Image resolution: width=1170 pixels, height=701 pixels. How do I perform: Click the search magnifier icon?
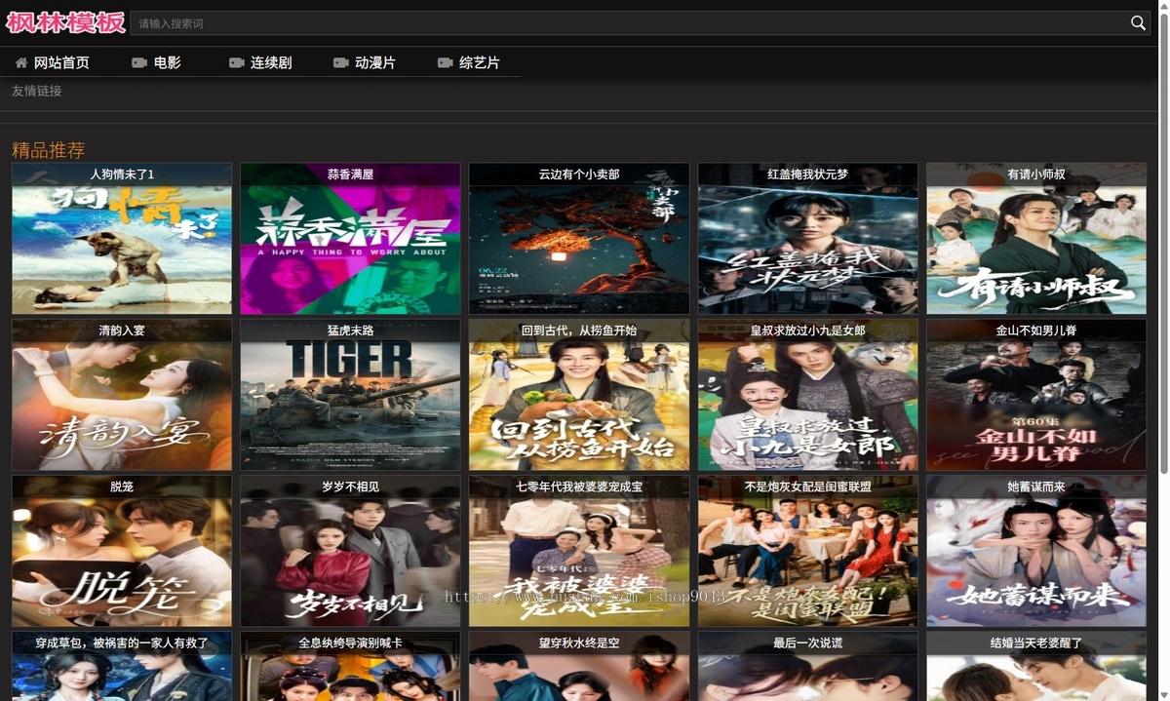1138,23
